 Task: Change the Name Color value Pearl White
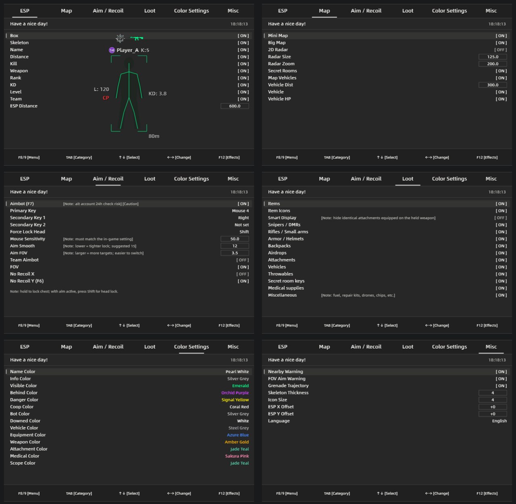(x=237, y=372)
